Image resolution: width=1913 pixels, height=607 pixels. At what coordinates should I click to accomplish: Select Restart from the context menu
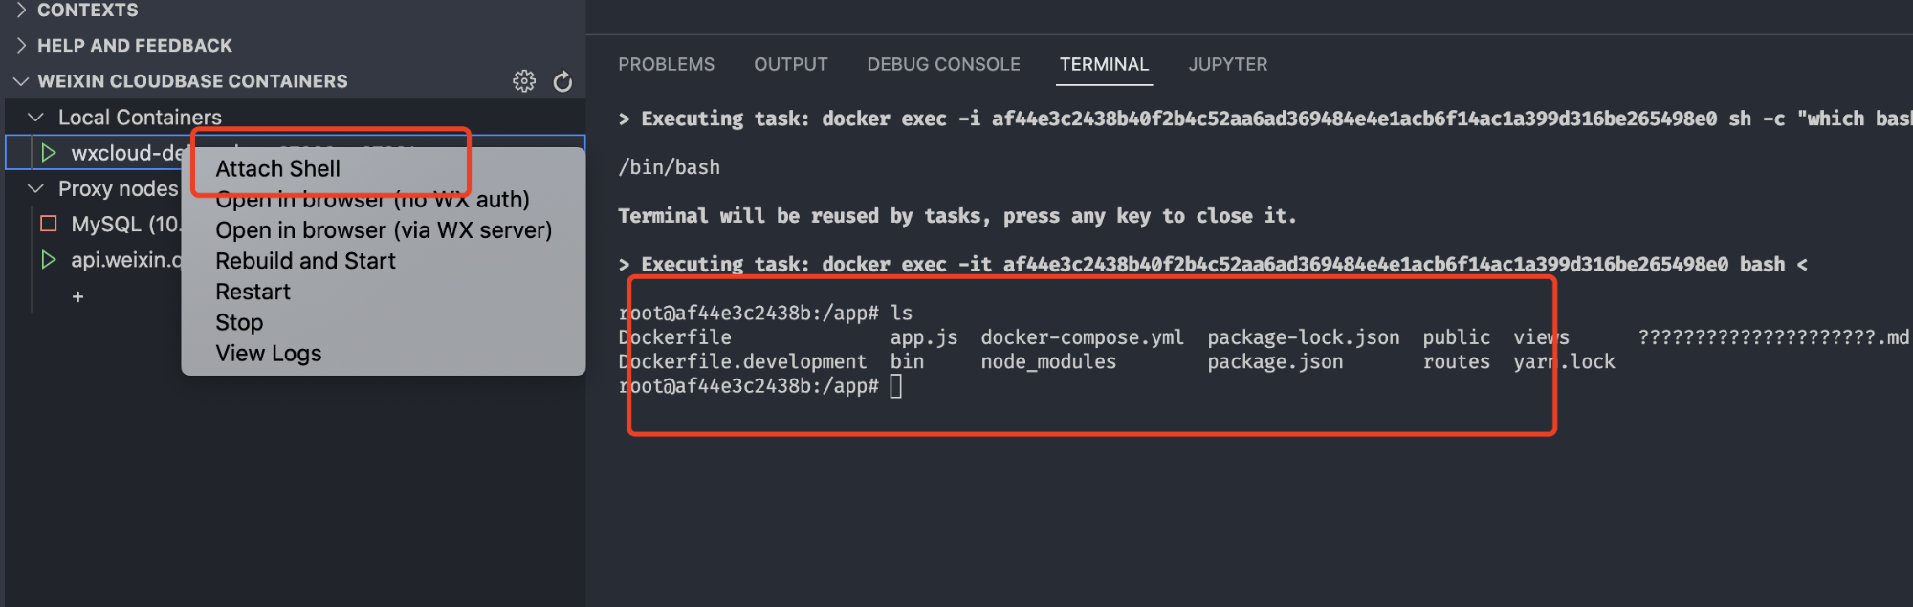[253, 292]
